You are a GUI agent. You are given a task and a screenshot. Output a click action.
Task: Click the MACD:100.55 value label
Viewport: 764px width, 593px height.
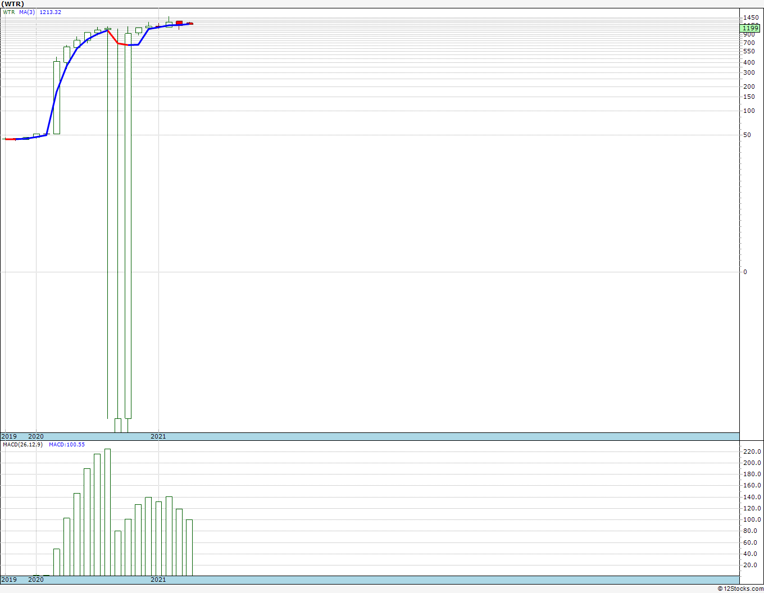pyautogui.click(x=67, y=445)
